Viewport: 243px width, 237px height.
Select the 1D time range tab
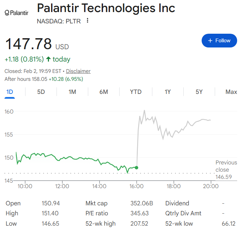(x=10, y=92)
